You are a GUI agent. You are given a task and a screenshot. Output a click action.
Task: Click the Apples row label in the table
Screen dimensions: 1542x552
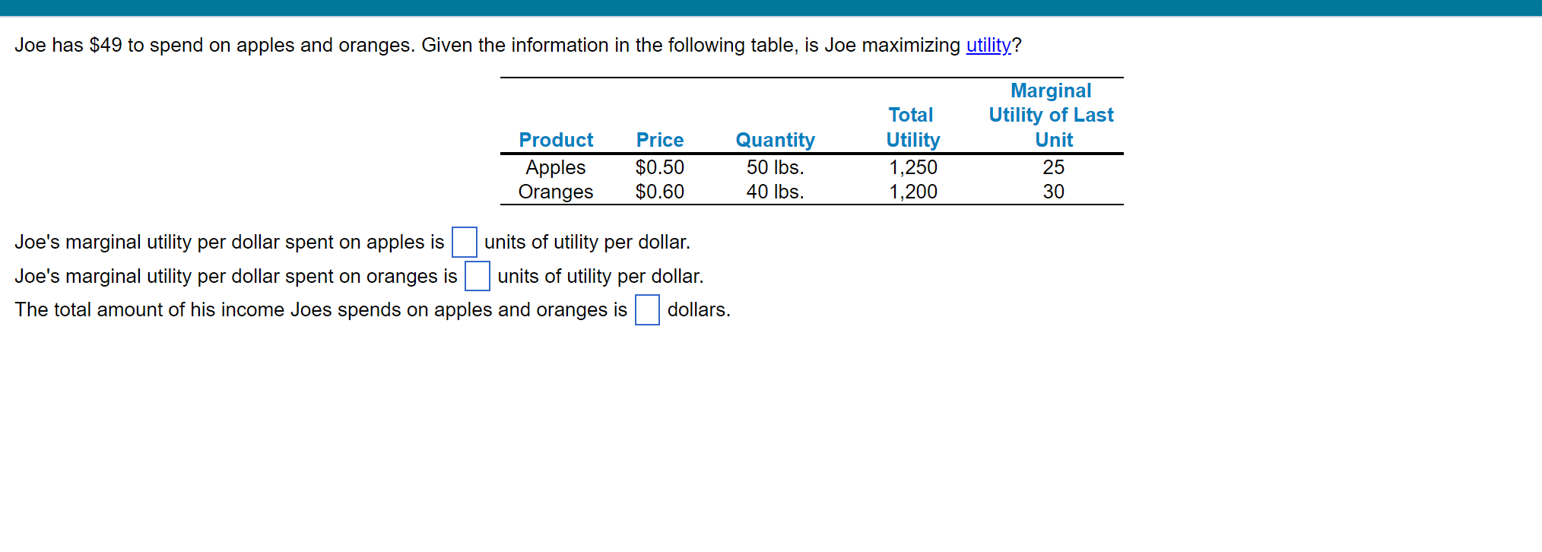pyautogui.click(x=555, y=167)
